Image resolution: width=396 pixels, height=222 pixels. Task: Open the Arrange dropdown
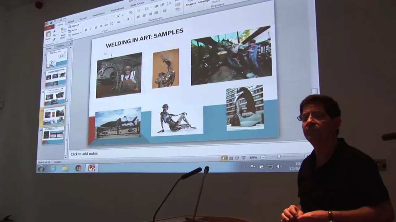coord(204,2)
